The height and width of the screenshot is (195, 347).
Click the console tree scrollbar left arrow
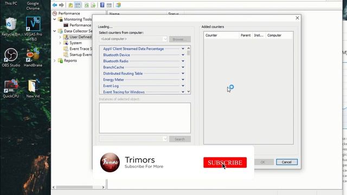(54, 187)
